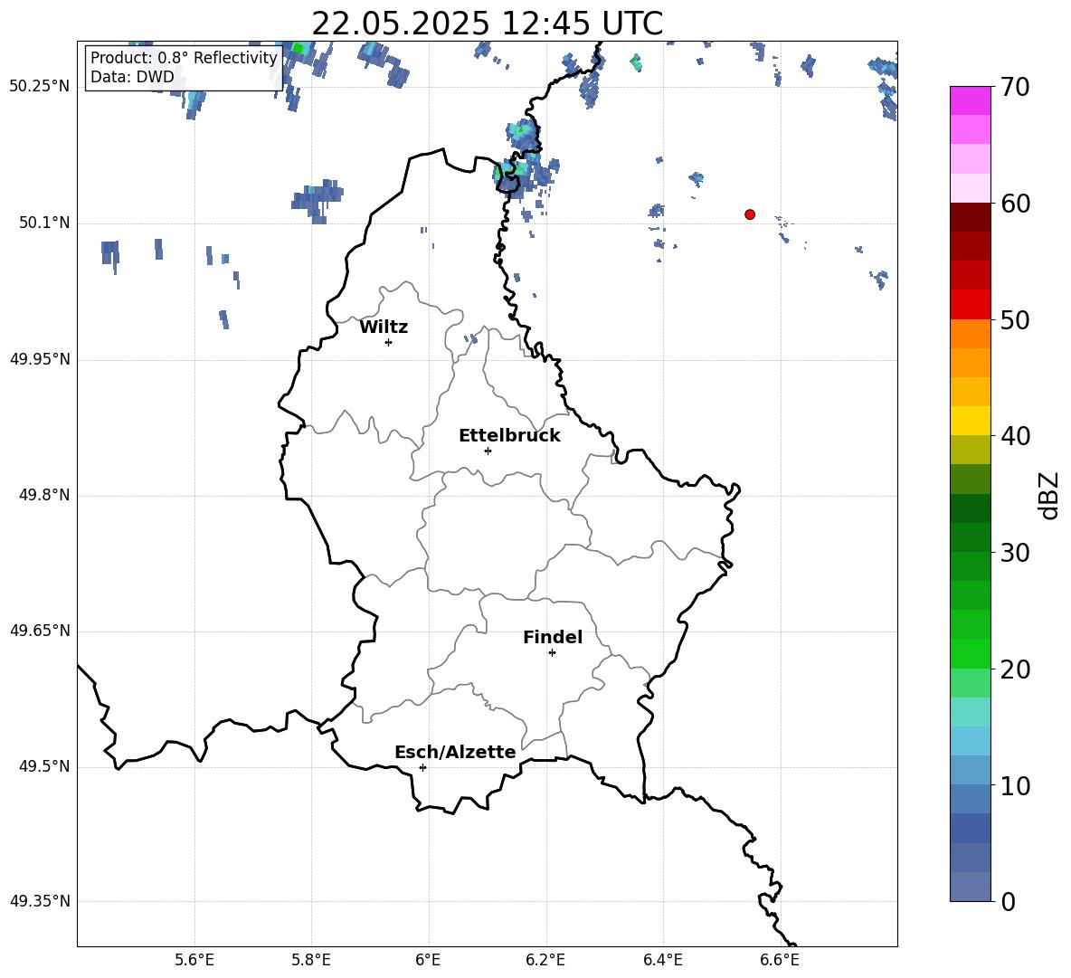Click the title 22.05.2025 12:45 UTC
The image size is (1071, 978).
tap(487, 24)
